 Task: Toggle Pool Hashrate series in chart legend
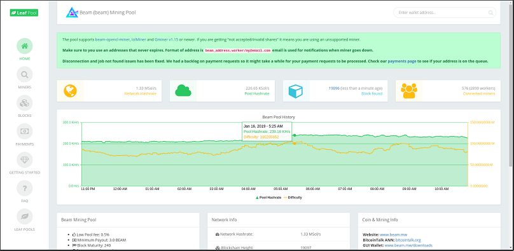point(268,198)
